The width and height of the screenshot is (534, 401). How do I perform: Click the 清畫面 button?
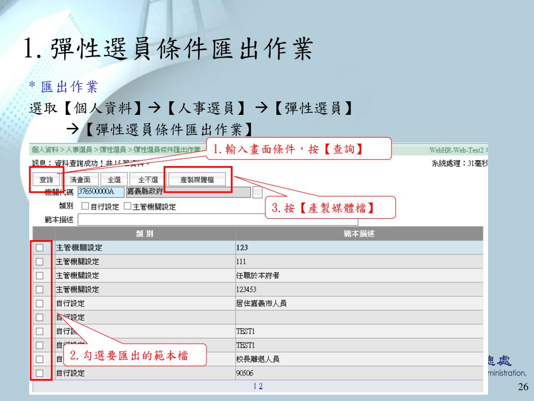[80, 180]
